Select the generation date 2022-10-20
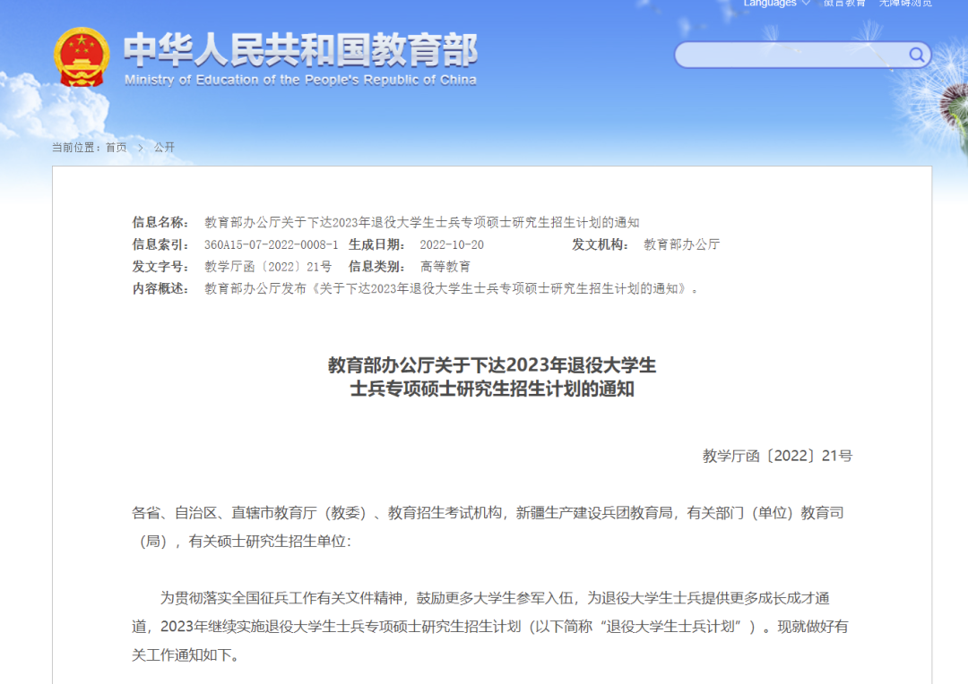Image resolution: width=968 pixels, height=684 pixels. click(x=455, y=245)
